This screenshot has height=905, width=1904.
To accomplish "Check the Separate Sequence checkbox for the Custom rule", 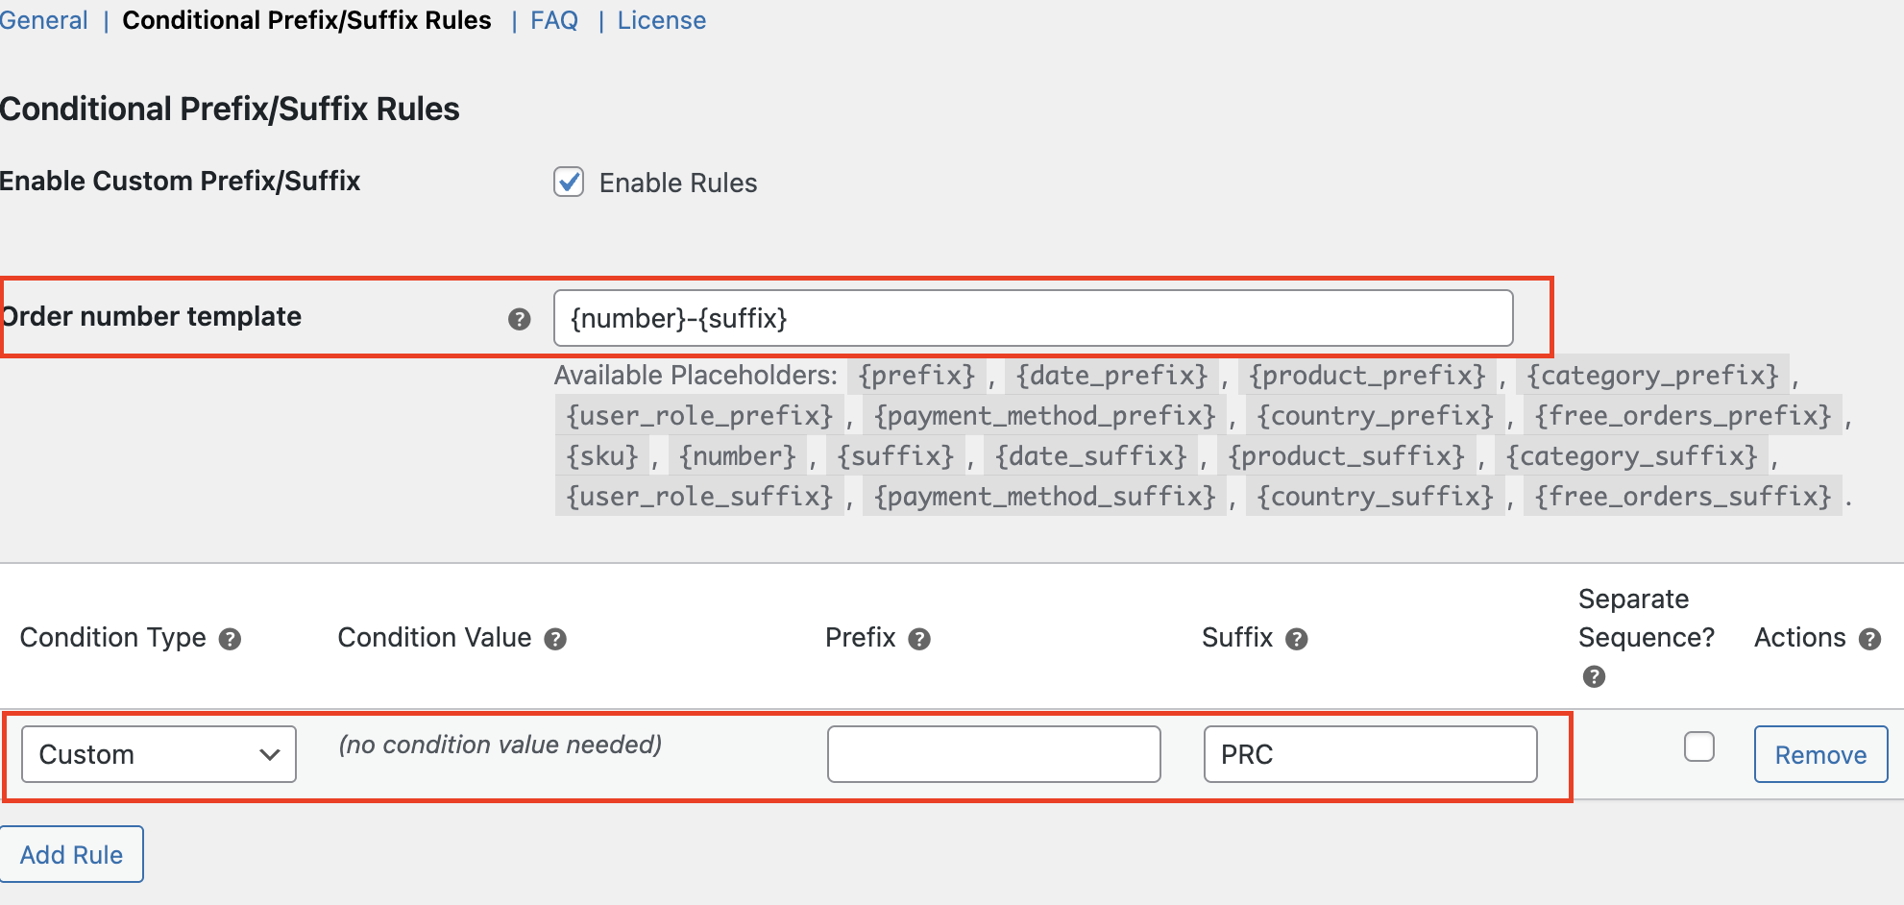I will 1699,746.
